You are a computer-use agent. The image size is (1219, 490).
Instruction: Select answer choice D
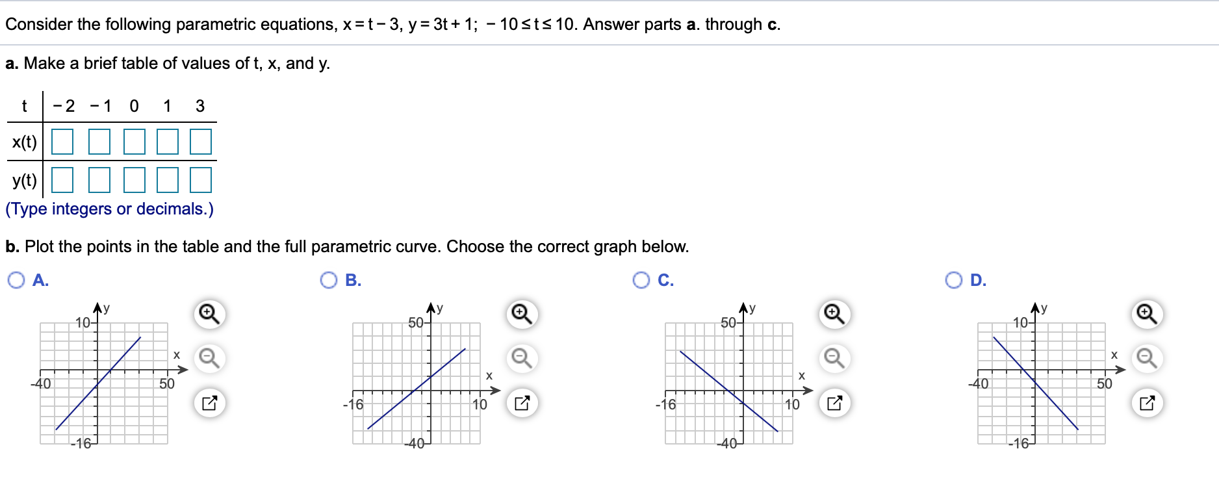(953, 280)
